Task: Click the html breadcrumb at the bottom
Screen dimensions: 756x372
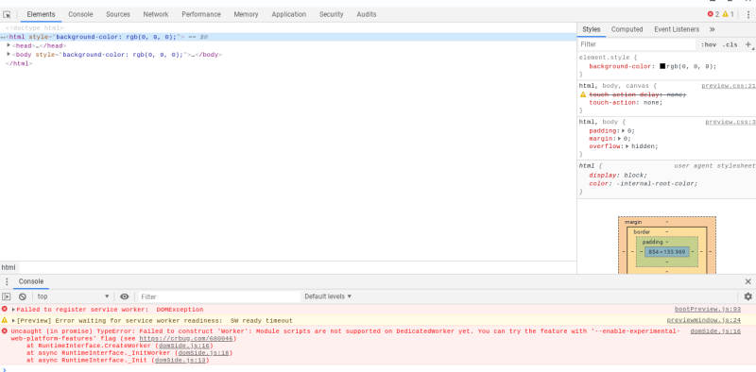Action: 9,267
